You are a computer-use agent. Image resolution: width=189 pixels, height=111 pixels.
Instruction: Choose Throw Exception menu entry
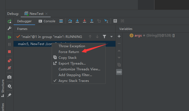[78, 46]
